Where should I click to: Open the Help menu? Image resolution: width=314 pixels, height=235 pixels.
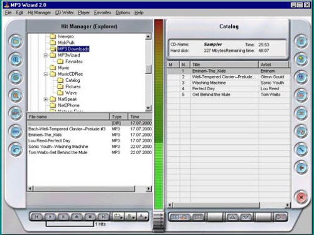coord(139,13)
